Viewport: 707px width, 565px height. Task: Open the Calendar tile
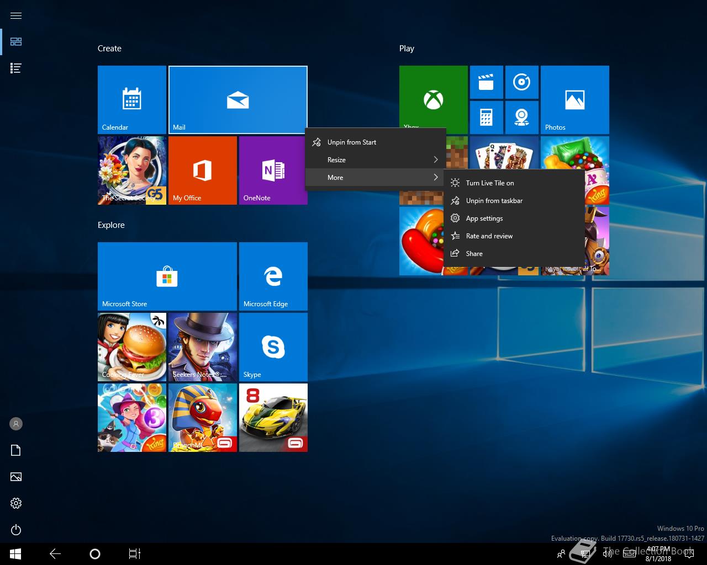coord(132,100)
